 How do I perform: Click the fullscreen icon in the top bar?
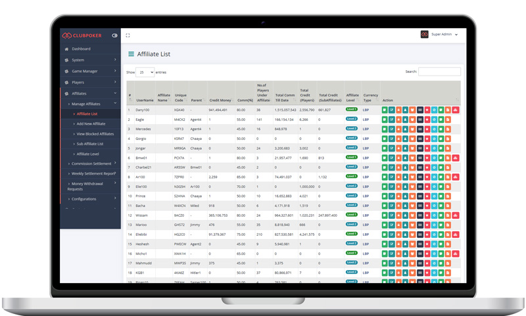click(128, 35)
